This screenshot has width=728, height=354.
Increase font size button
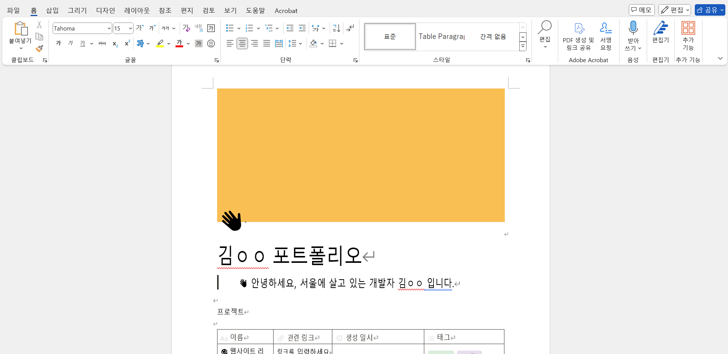point(140,28)
